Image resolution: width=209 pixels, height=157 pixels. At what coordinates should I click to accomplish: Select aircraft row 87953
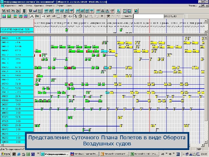17,125
